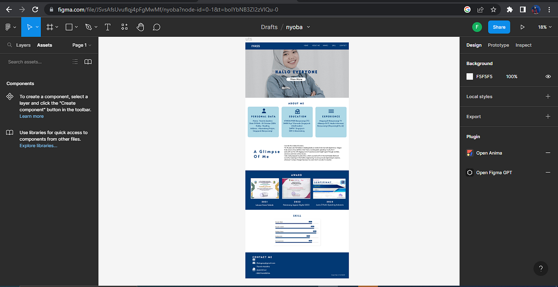Open the Layers tab
The width and height of the screenshot is (558, 287).
point(24,45)
